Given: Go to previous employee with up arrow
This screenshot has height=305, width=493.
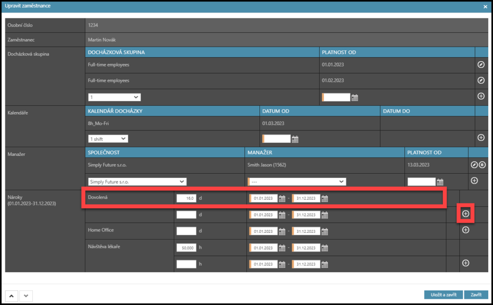Looking at the screenshot, I should [x=11, y=295].
